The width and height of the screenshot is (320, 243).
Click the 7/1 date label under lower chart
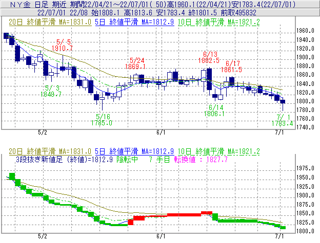(x=279, y=236)
